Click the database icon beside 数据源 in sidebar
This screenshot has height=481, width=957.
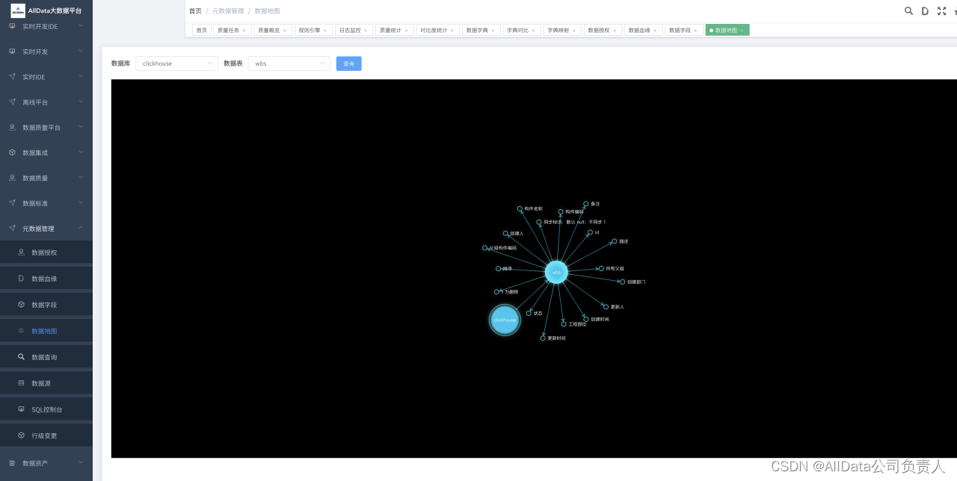click(22, 383)
